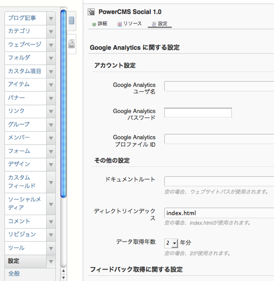Open the バナー menu
The width and height of the screenshot is (274, 281).
pyautogui.click(x=26, y=98)
